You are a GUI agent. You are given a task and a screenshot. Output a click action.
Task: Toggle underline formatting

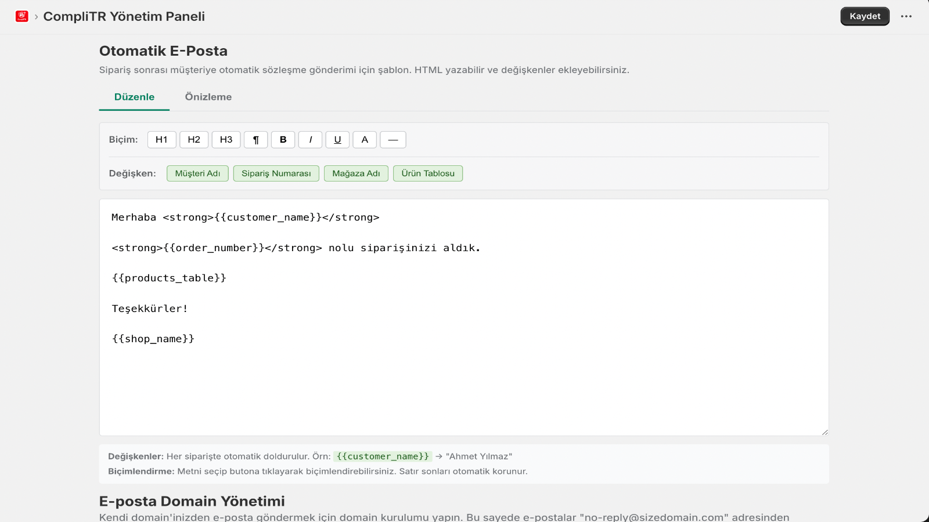tap(337, 139)
